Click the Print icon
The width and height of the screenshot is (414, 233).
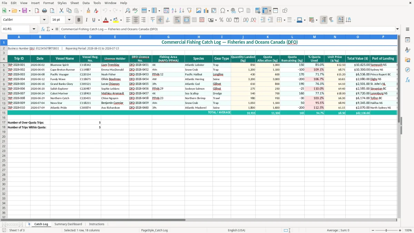45,11
